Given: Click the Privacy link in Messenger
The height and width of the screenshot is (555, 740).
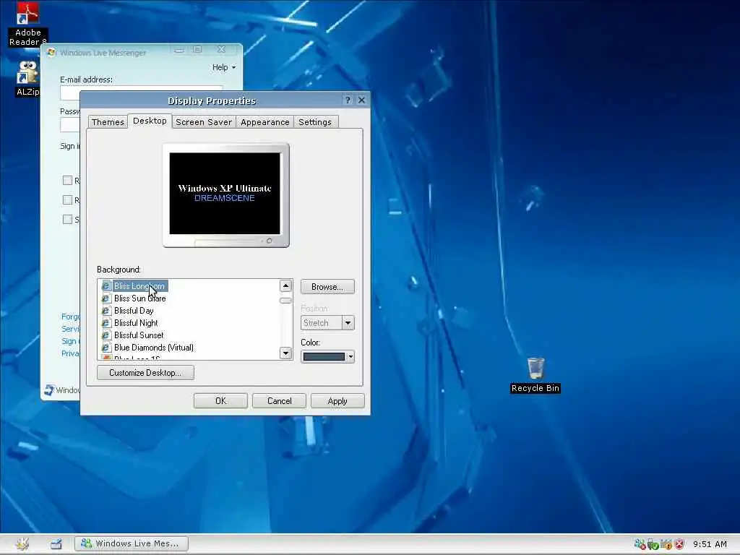Looking at the screenshot, I should tap(70, 353).
